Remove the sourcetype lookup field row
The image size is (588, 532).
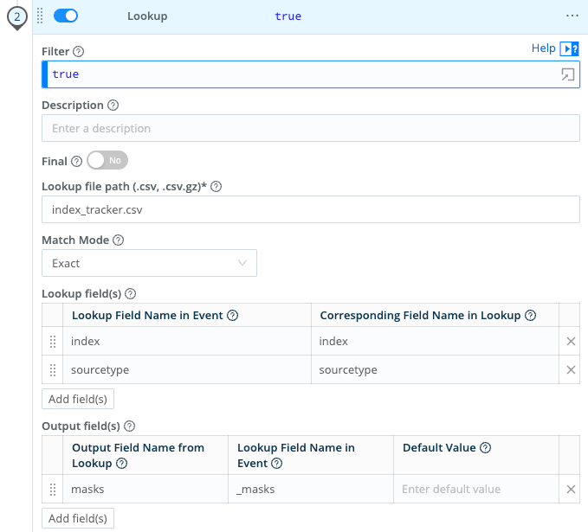[571, 369]
